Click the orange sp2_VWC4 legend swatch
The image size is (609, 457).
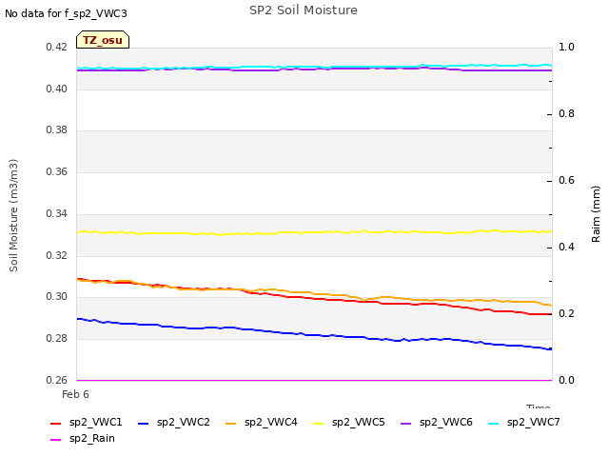(x=231, y=423)
